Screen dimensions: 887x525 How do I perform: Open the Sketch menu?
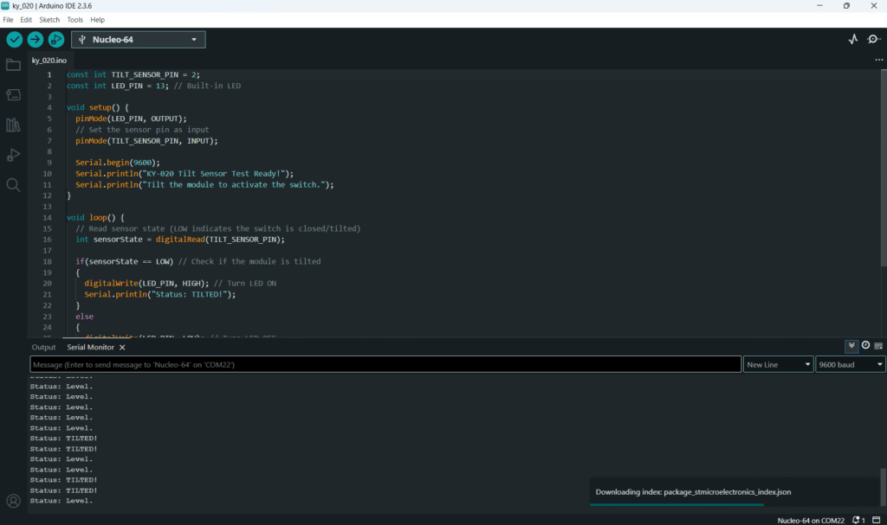[x=49, y=19]
